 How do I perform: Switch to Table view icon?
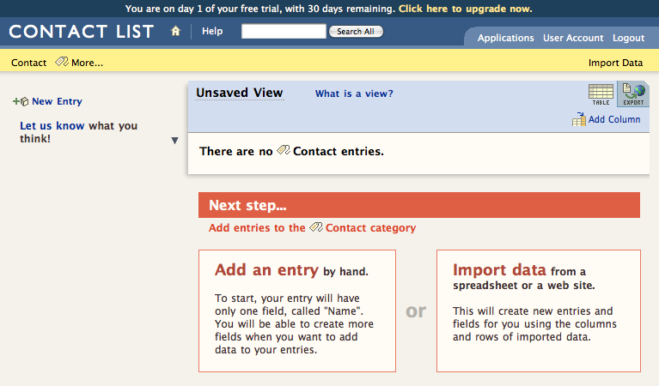pyautogui.click(x=601, y=94)
